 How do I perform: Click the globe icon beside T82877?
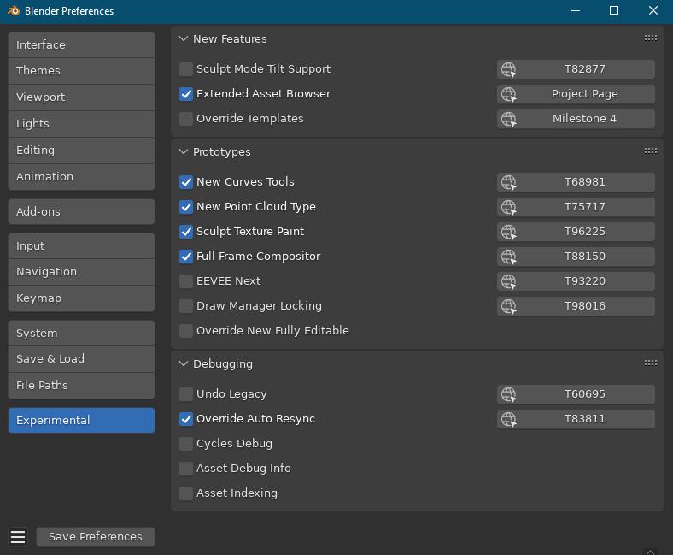click(509, 69)
